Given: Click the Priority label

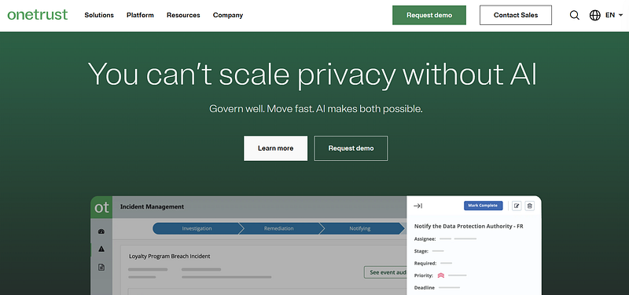Looking at the screenshot, I should 424,275.
